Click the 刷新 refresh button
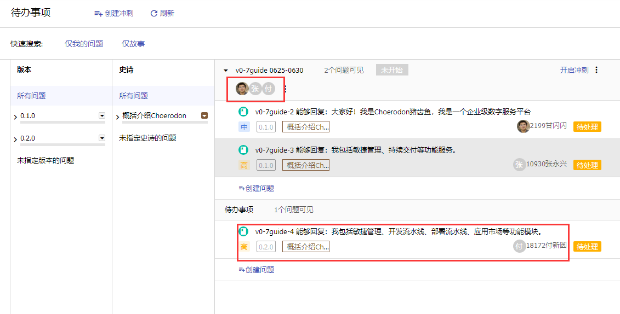The height and width of the screenshot is (314, 620). (162, 14)
